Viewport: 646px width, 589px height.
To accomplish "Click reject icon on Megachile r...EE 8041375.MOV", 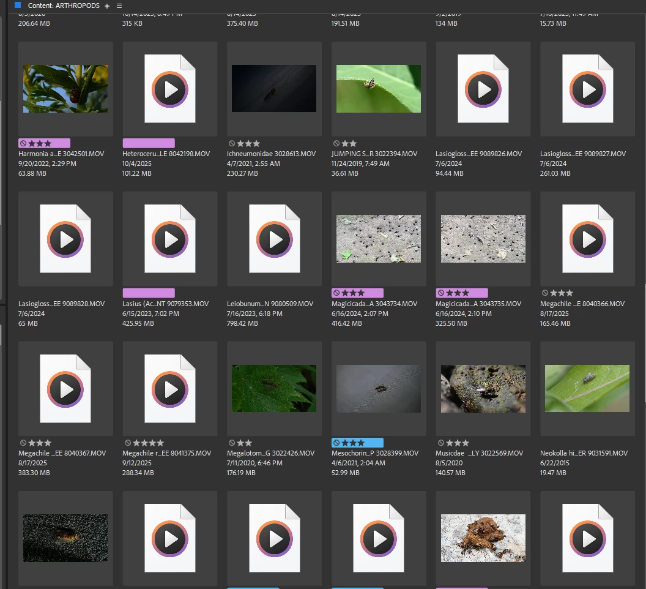I will [128, 443].
